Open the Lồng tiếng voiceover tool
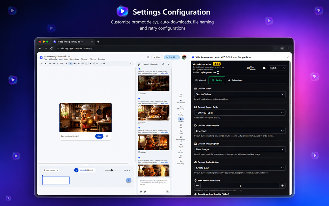 tap(181, 107)
